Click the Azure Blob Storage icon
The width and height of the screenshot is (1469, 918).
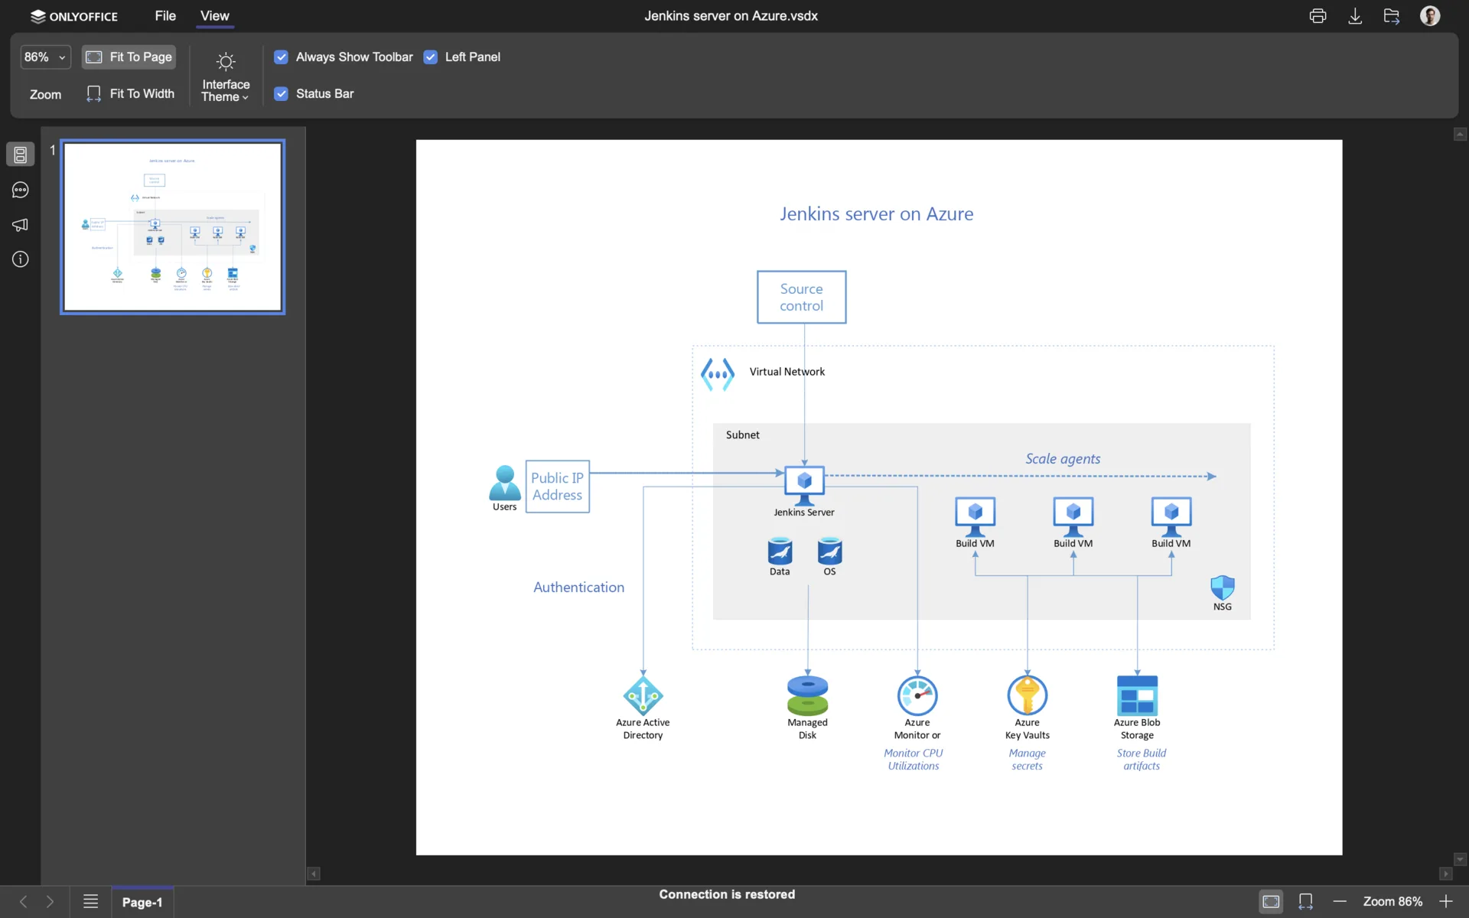click(x=1137, y=695)
